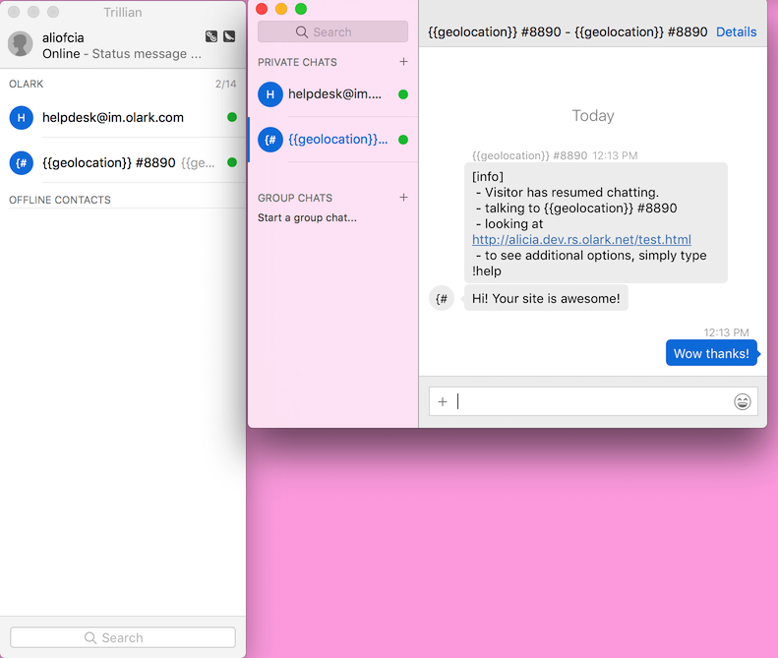Open the Online status message selector
Screen dimensions: 778x658
pos(114,54)
